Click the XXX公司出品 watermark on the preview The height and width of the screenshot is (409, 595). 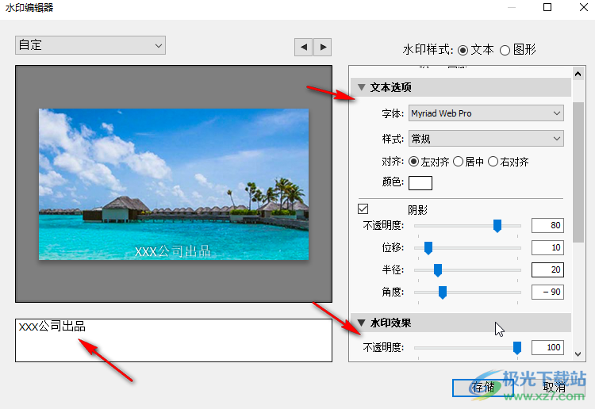pyautogui.click(x=173, y=251)
